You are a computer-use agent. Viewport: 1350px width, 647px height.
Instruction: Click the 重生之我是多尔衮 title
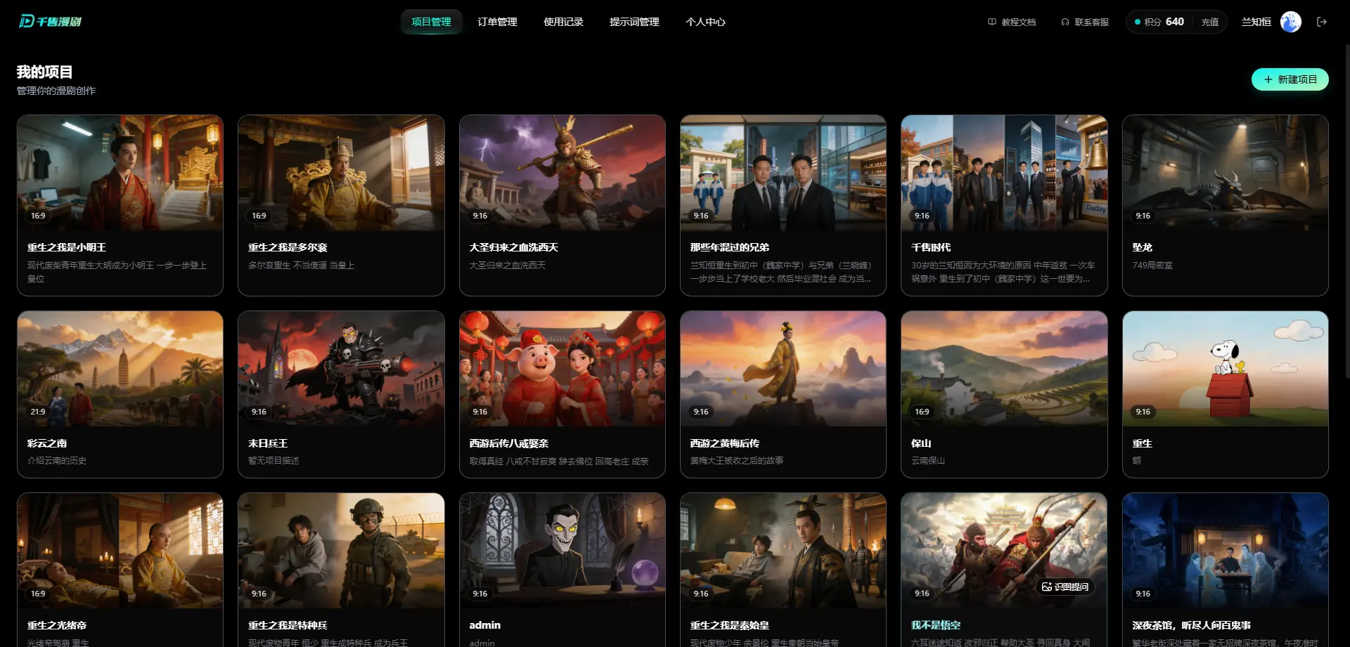(x=288, y=247)
